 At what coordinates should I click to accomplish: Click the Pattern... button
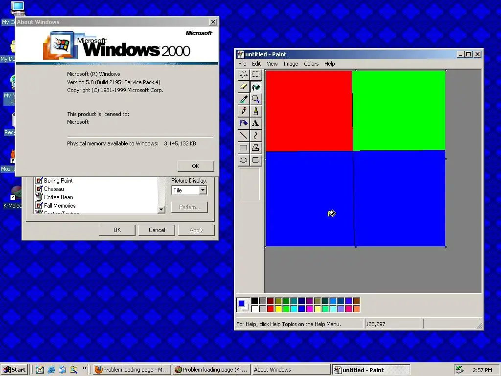(189, 207)
